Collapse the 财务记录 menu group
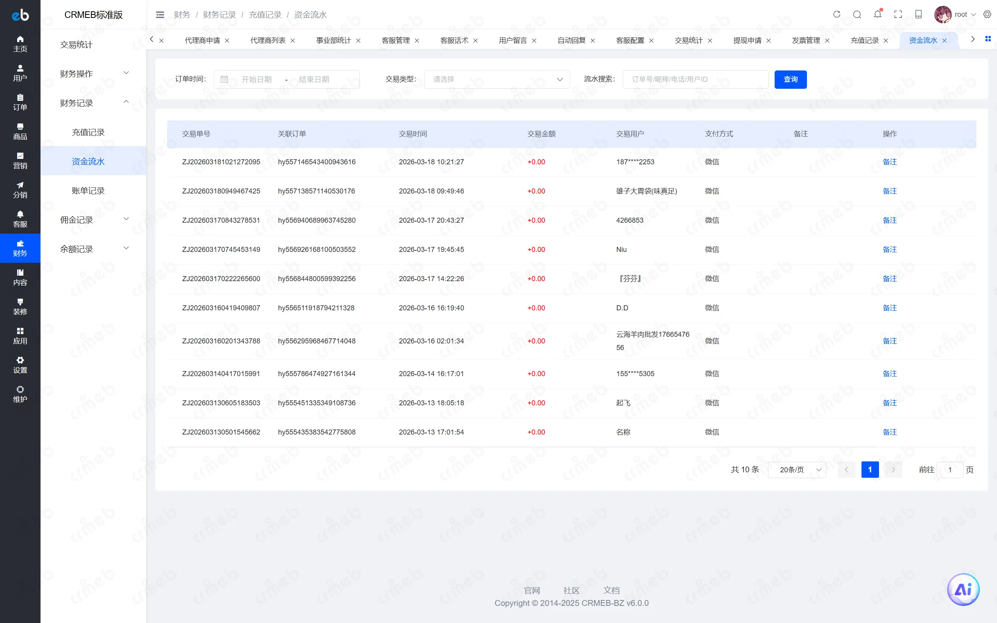The height and width of the screenshot is (623, 997). point(93,102)
